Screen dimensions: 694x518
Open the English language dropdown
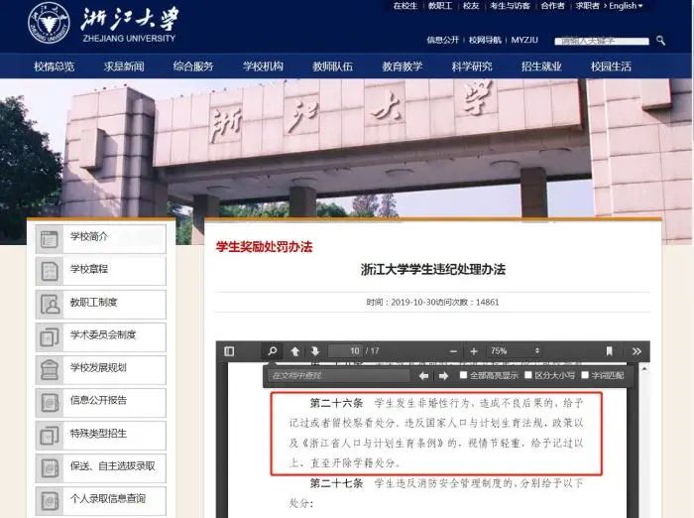point(626,6)
